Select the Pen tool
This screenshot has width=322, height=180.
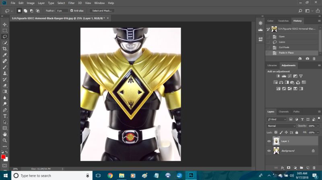point(5,110)
